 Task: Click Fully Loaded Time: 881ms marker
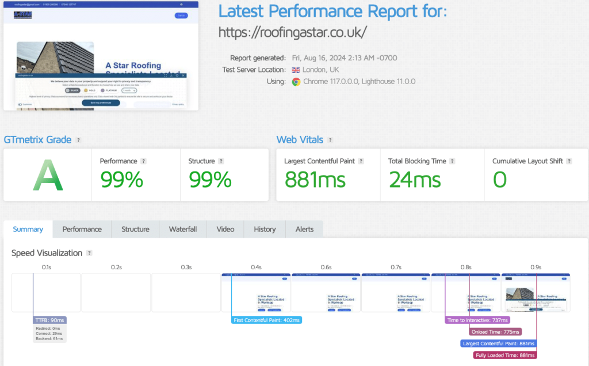(x=505, y=355)
